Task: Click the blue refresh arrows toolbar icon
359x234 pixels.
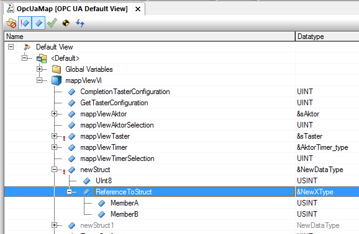Action: point(80,23)
